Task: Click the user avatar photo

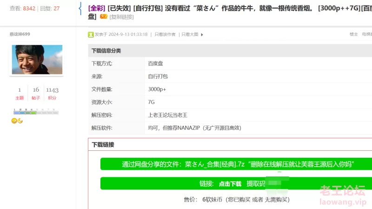Action: click(37, 60)
